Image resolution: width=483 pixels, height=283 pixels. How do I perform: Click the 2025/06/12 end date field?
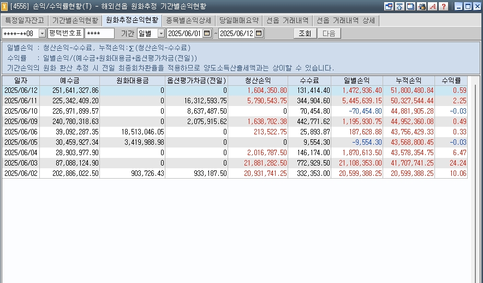click(x=236, y=33)
